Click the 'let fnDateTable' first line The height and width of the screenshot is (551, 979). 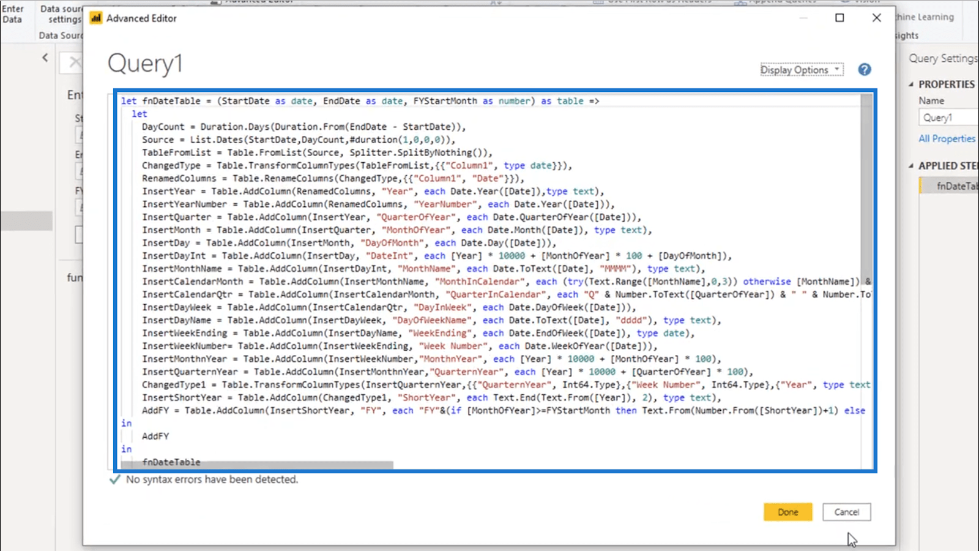360,101
